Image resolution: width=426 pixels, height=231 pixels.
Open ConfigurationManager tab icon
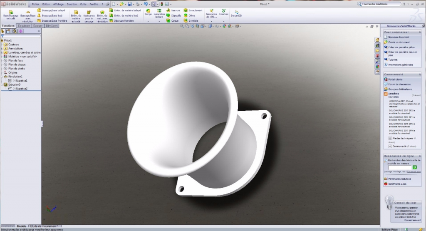coord(15,31)
